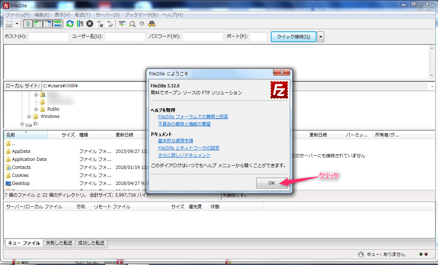Expand the D: drive tree node
438x265 pixels.
pyautogui.click(x=22, y=124)
